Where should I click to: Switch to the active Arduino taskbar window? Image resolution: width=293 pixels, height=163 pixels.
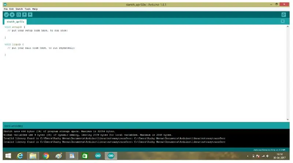pos(111,156)
